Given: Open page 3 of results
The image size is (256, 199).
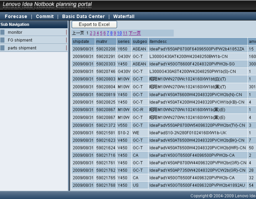Looking at the screenshot, I should (95, 33).
